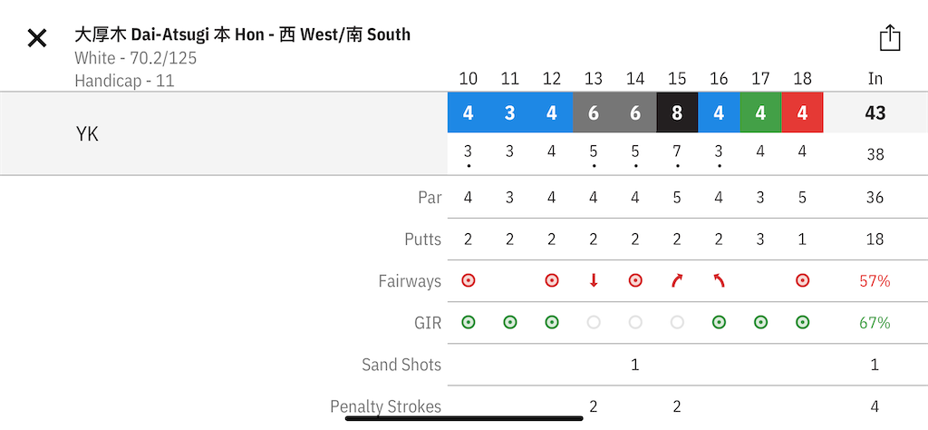
Task: Tap hole 17 green GIR icon
Action: coord(760,322)
